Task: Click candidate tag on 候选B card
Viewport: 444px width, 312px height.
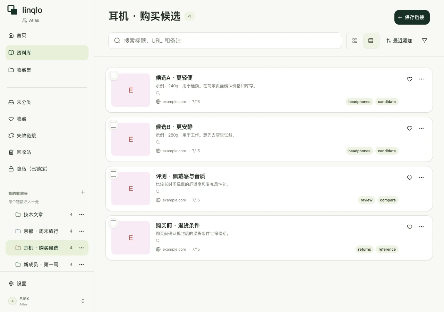Action: (387, 151)
